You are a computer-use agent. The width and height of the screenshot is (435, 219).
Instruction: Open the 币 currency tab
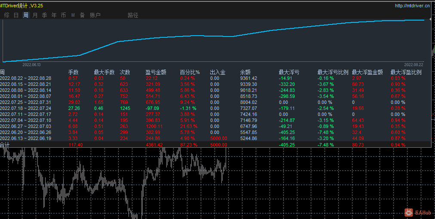click(x=63, y=15)
